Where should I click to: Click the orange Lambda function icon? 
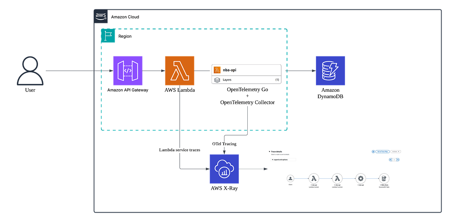coord(180,70)
